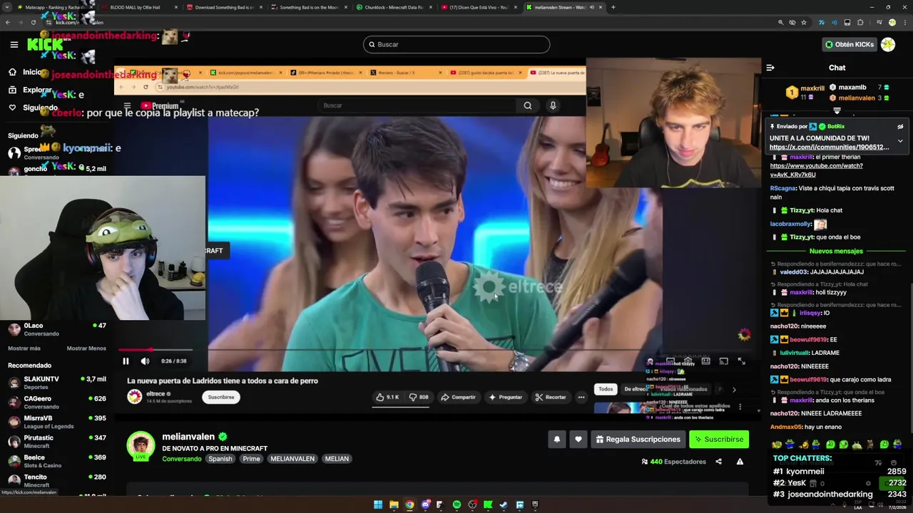Click the Inicio home icon in sidebar
Image resolution: width=913 pixels, height=513 pixels.
tap(12, 72)
